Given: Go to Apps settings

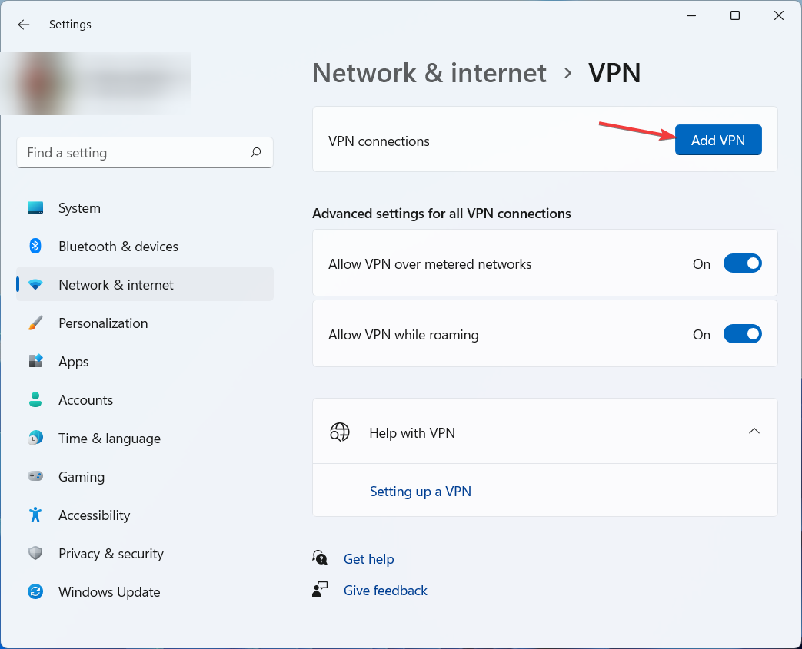Looking at the screenshot, I should (74, 362).
